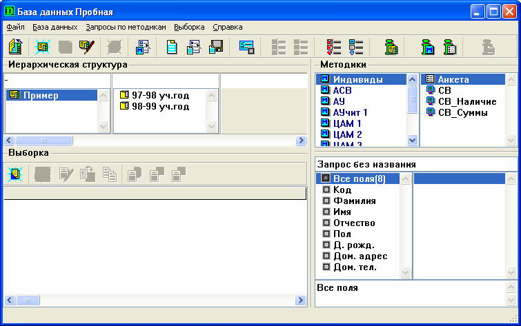Click the Методики list scroll-down arrow
The image size is (521, 326).
pyautogui.click(x=412, y=140)
